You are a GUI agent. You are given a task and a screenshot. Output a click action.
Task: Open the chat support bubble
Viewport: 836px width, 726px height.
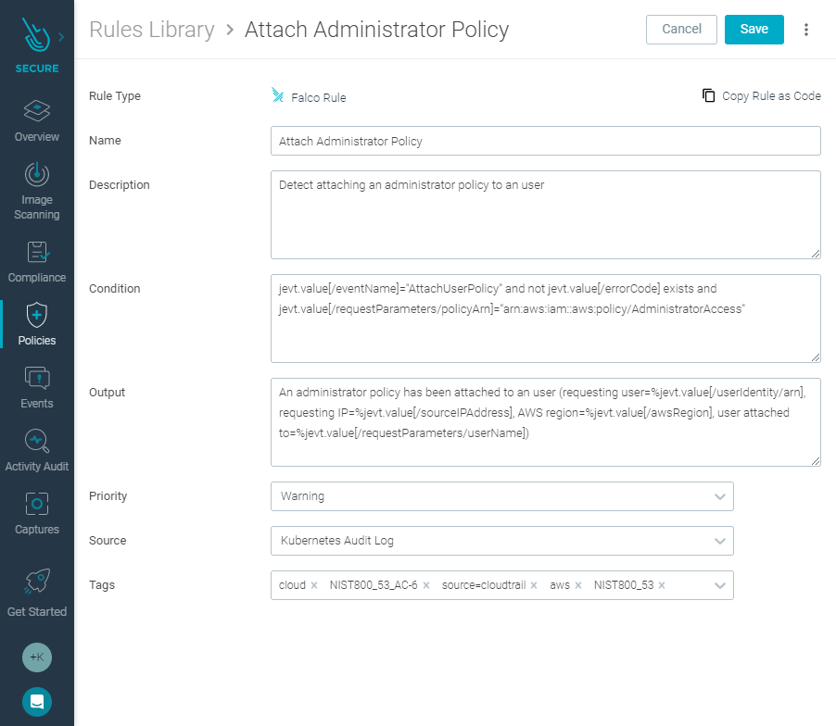tap(37, 702)
